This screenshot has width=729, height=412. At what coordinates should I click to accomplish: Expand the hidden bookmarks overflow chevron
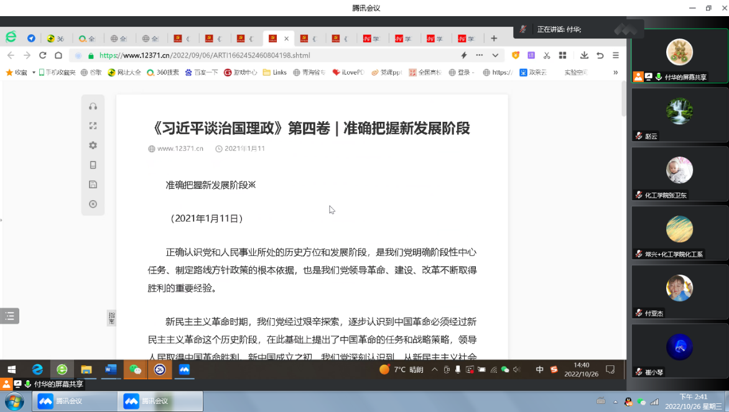point(615,72)
